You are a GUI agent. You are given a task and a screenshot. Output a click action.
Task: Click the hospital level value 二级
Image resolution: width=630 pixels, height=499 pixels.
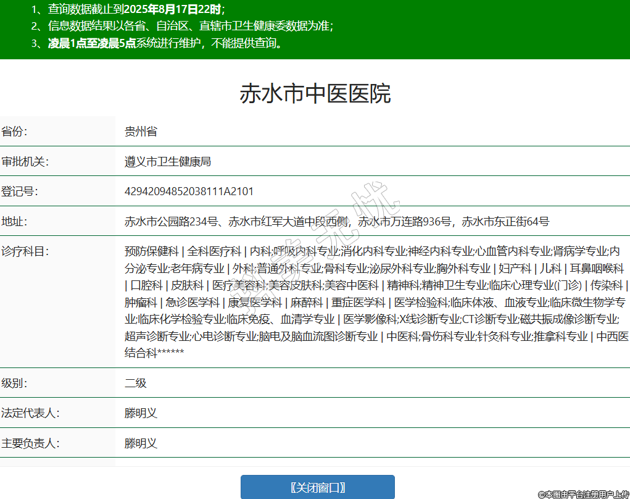[136, 383]
